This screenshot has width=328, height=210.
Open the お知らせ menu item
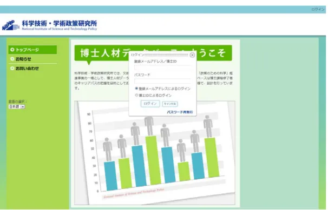coord(32,59)
